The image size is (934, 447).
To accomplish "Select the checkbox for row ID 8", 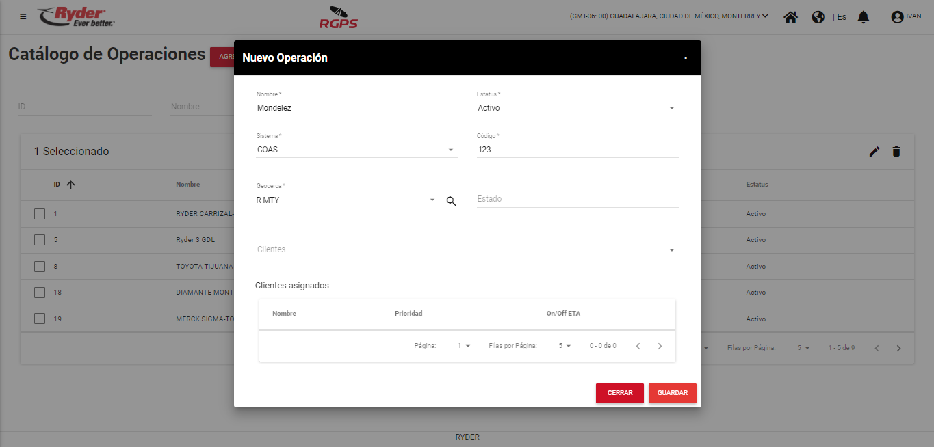I will pos(40,267).
